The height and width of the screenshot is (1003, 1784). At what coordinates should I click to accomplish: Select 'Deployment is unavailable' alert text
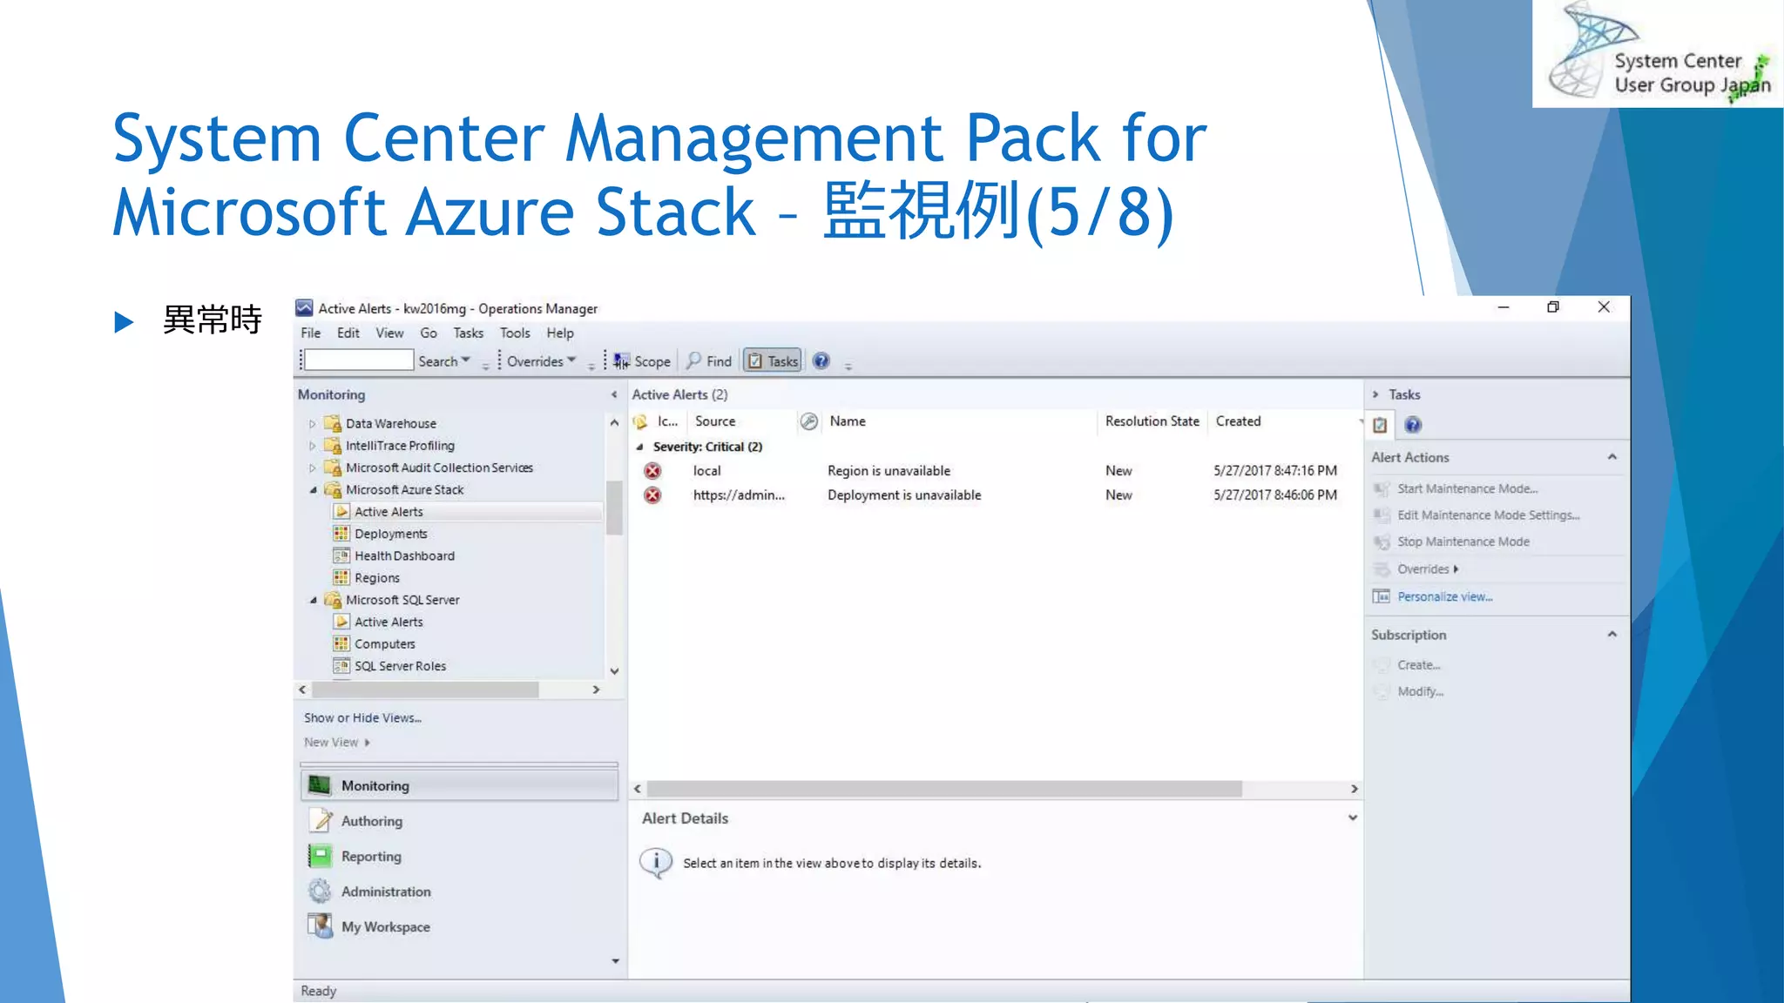pyautogui.click(x=904, y=495)
